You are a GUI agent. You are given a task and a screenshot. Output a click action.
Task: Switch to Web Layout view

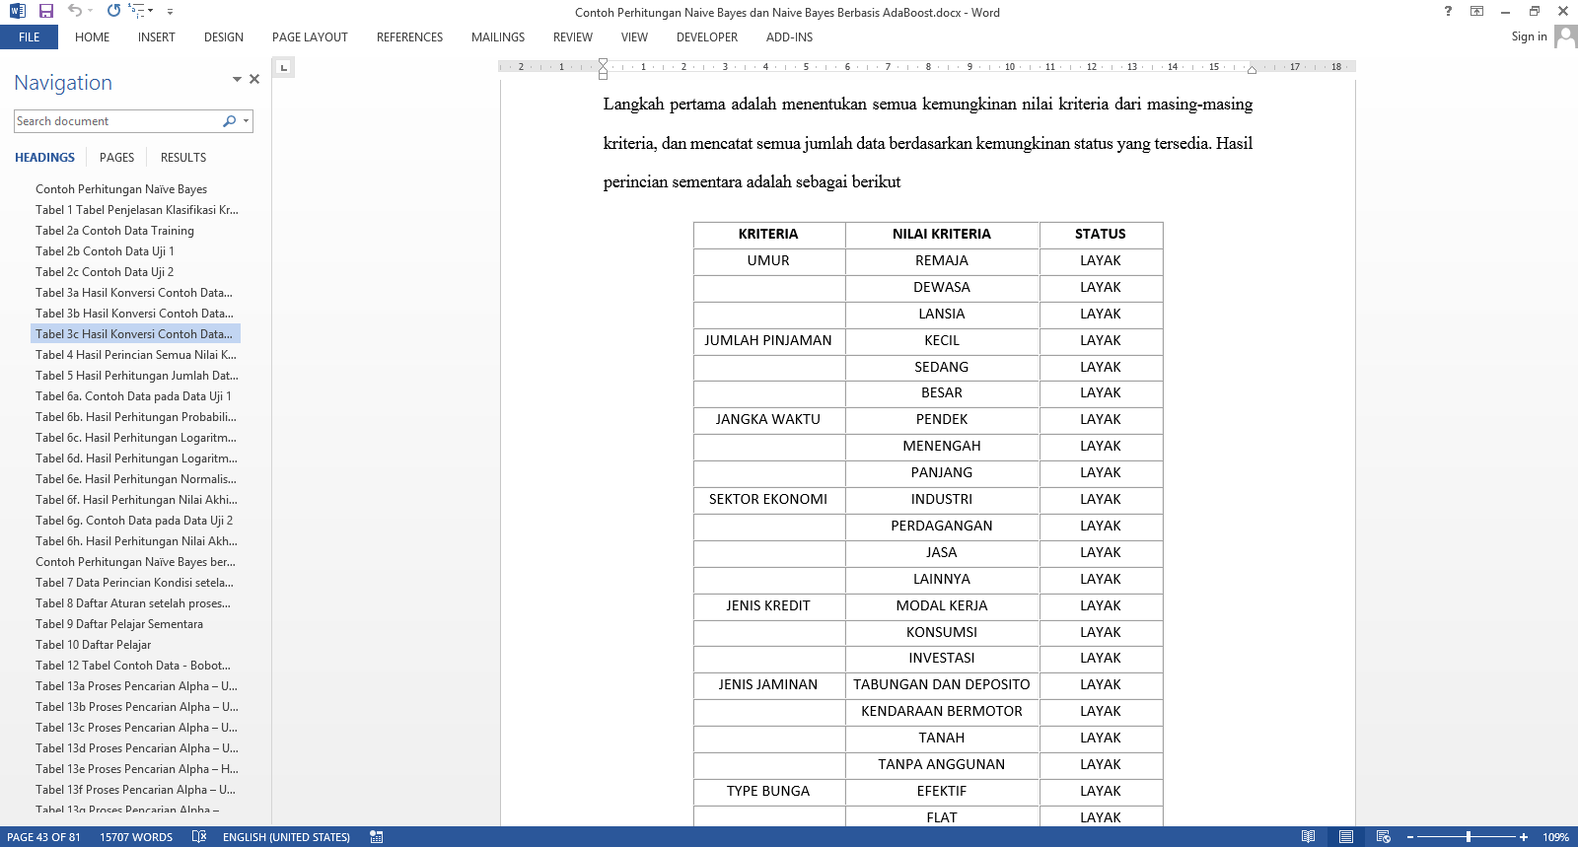pos(1383,836)
